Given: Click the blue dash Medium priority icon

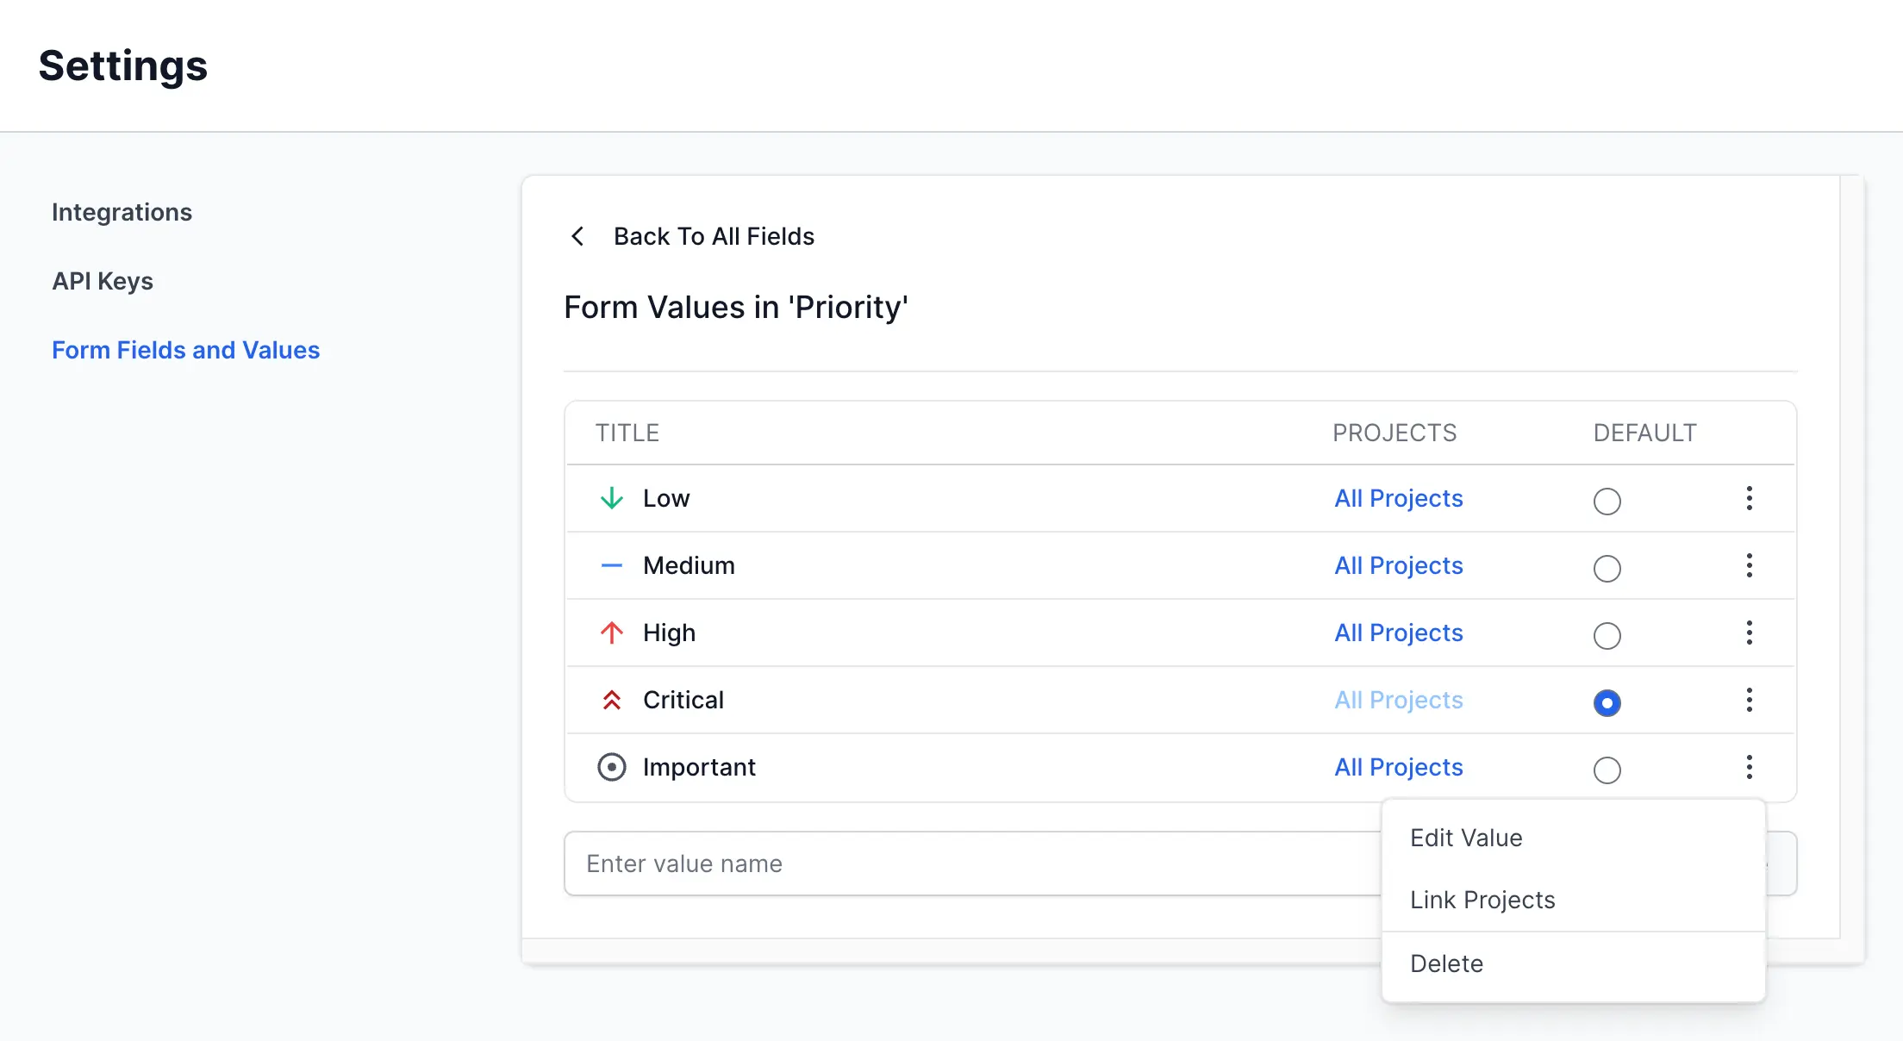Looking at the screenshot, I should coord(612,565).
